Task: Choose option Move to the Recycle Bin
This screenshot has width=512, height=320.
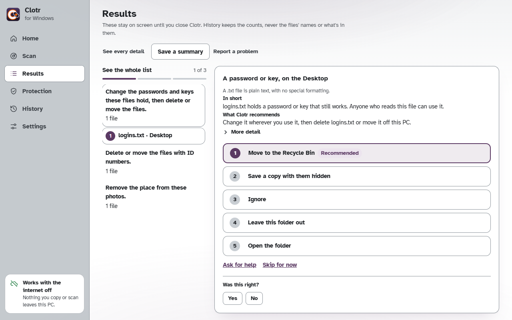Action: point(357,153)
